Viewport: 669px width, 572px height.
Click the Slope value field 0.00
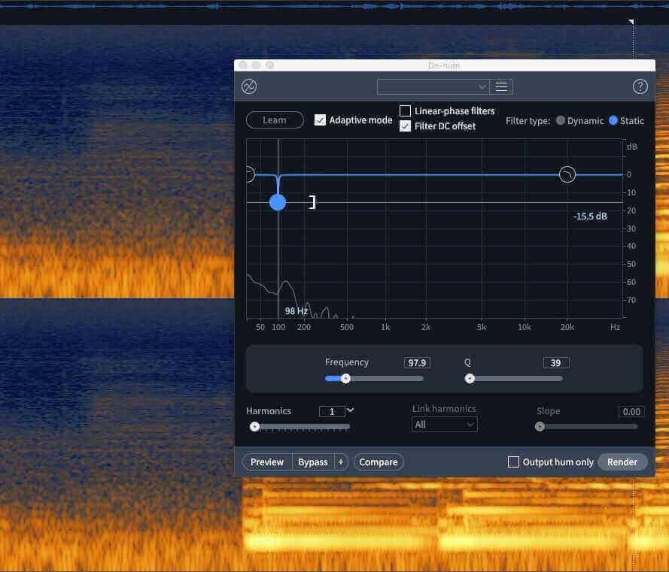point(631,411)
